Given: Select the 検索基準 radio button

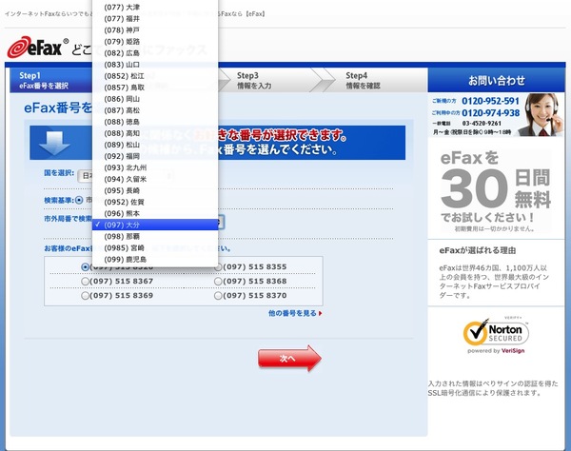Looking at the screenshot, I should [79, 200].
